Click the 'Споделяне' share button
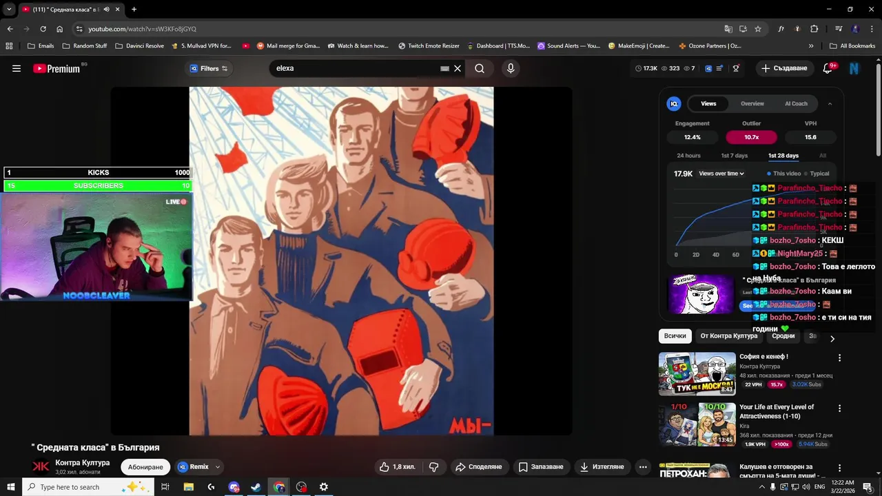Screen dimensions: 882x496 pyautogui.click(x=478, y=466)
